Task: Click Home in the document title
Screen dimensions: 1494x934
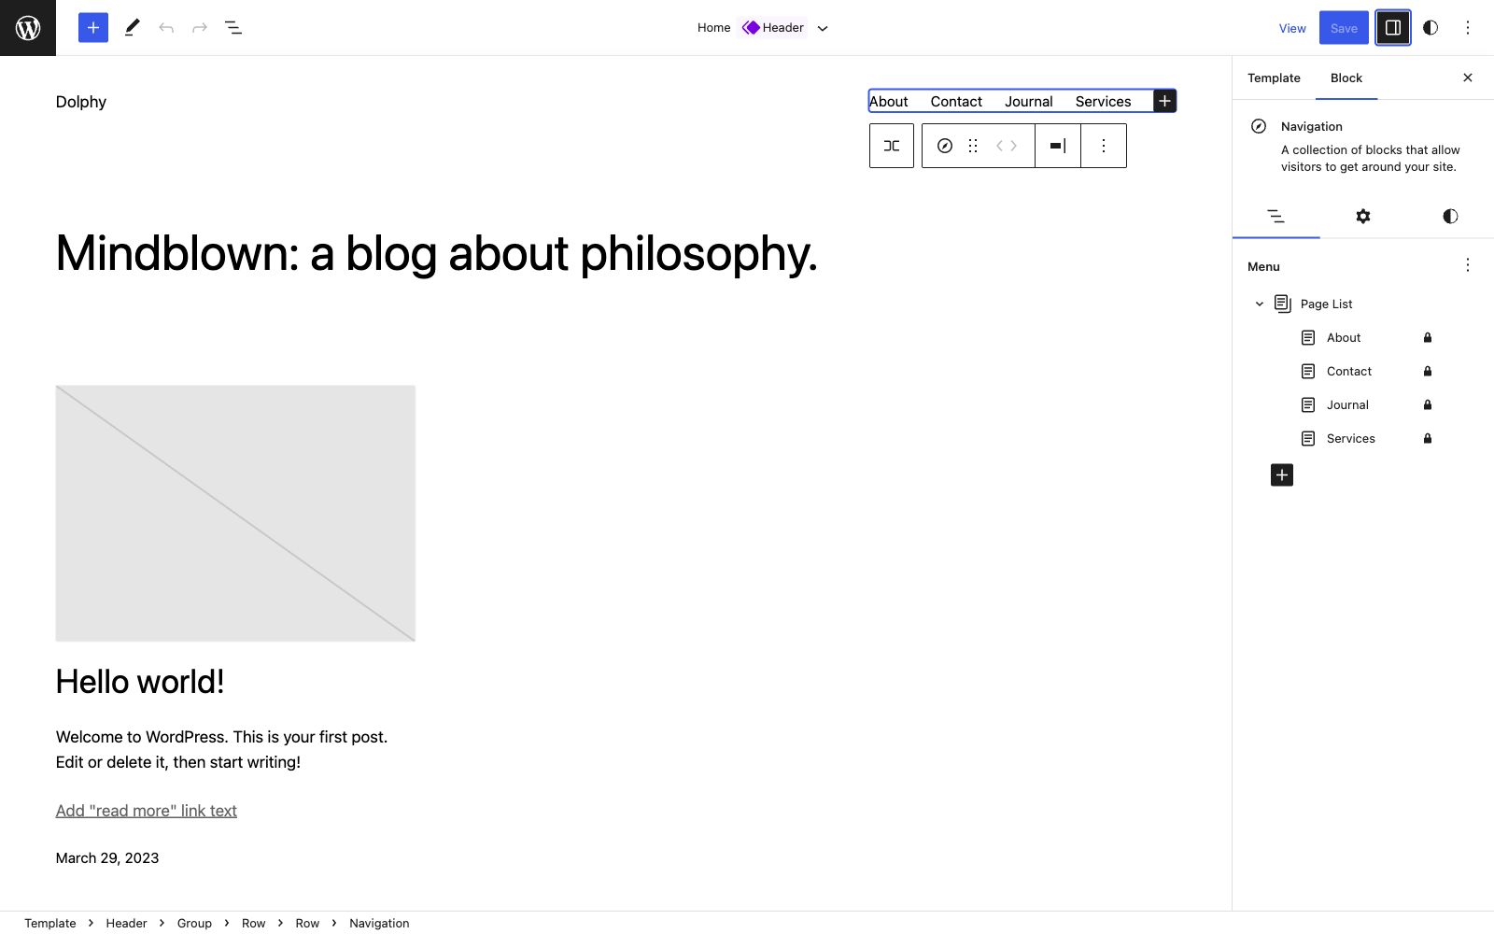Action: 713,28
